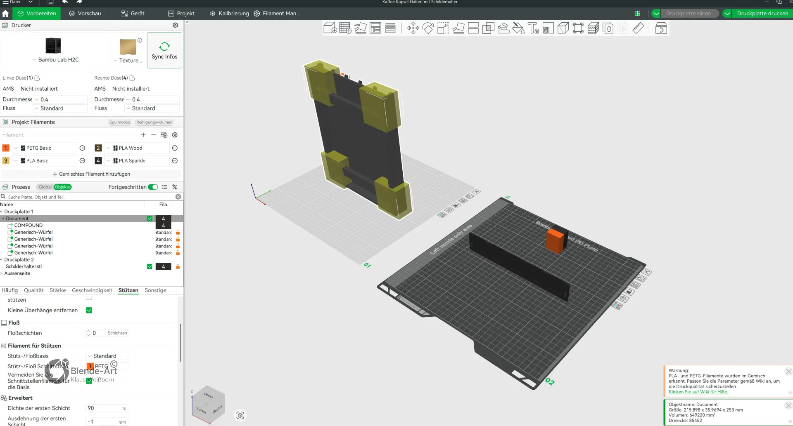Add a new plate with grid icon
The image size is (793, 426).
(345, 28)
